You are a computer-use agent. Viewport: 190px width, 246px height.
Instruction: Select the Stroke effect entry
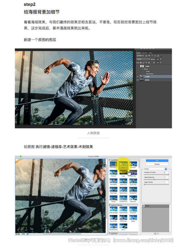[148, 72]
